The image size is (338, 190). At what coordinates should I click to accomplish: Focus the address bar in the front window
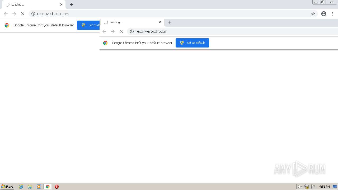(232, 31)
